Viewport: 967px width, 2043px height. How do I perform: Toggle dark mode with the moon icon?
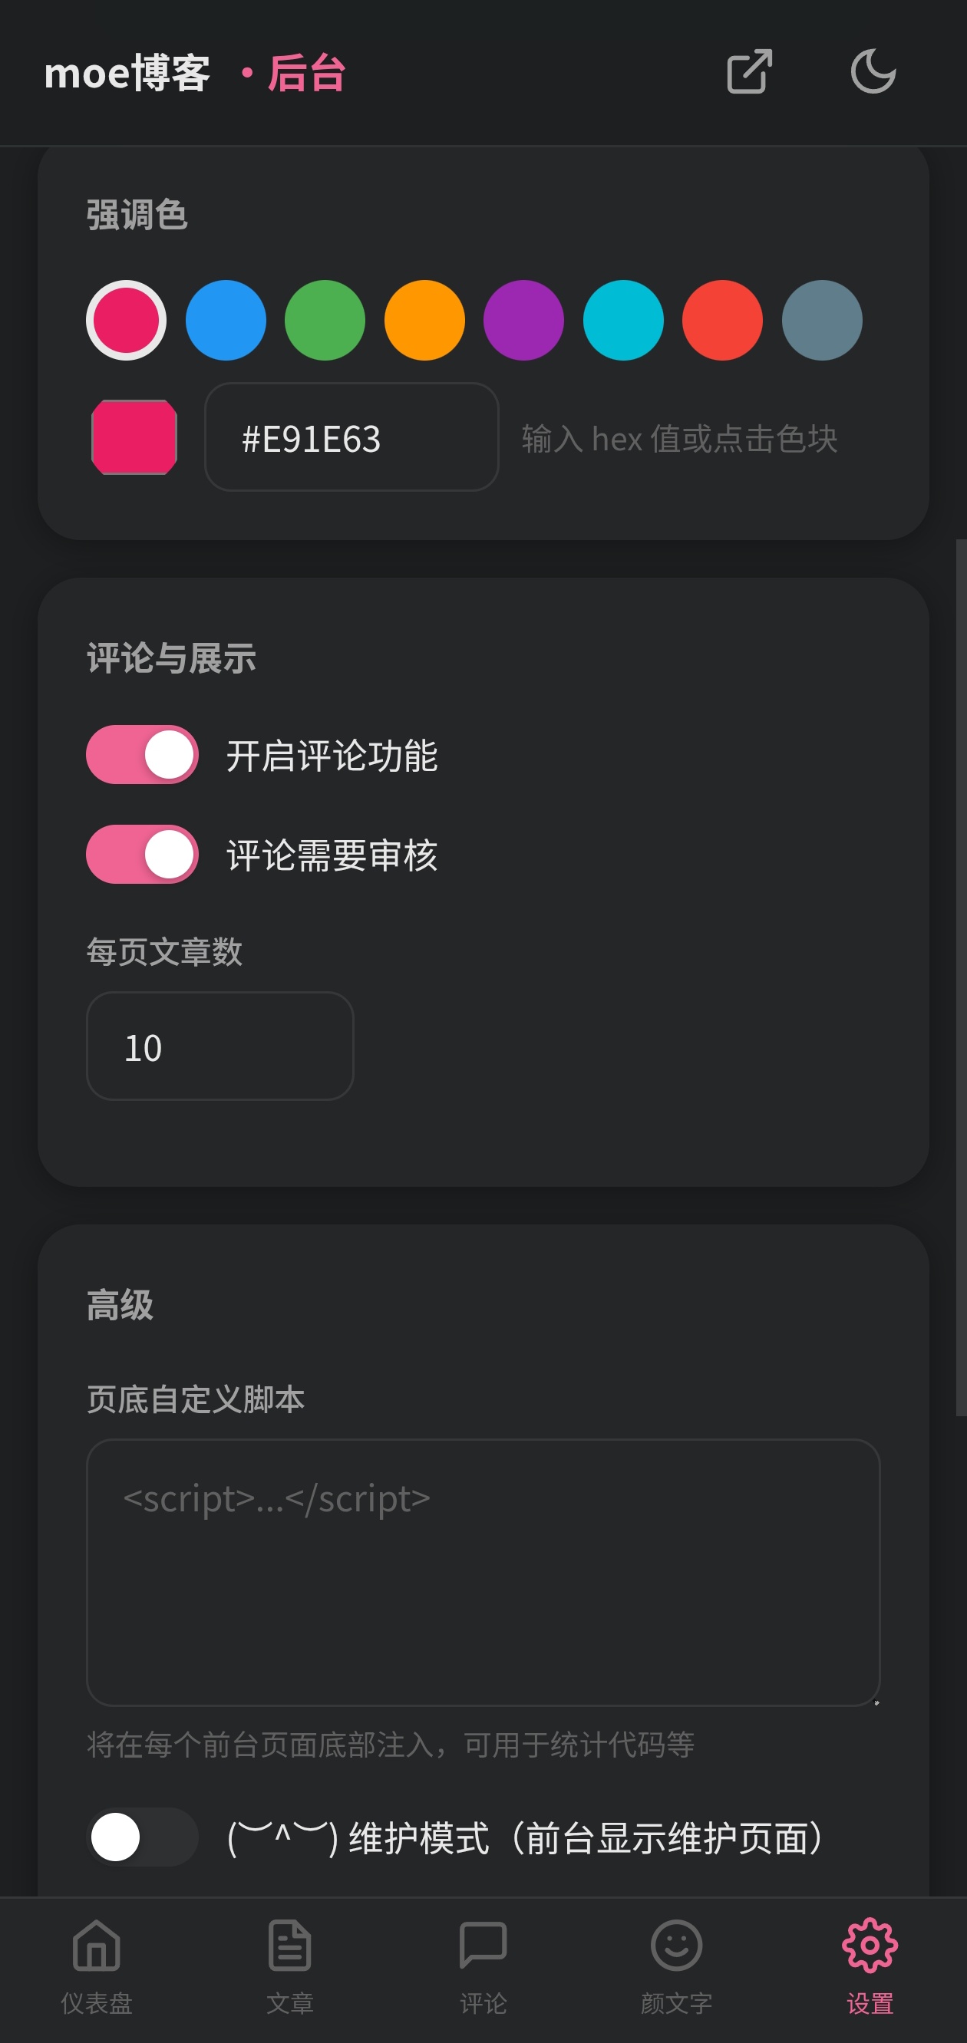873,72
